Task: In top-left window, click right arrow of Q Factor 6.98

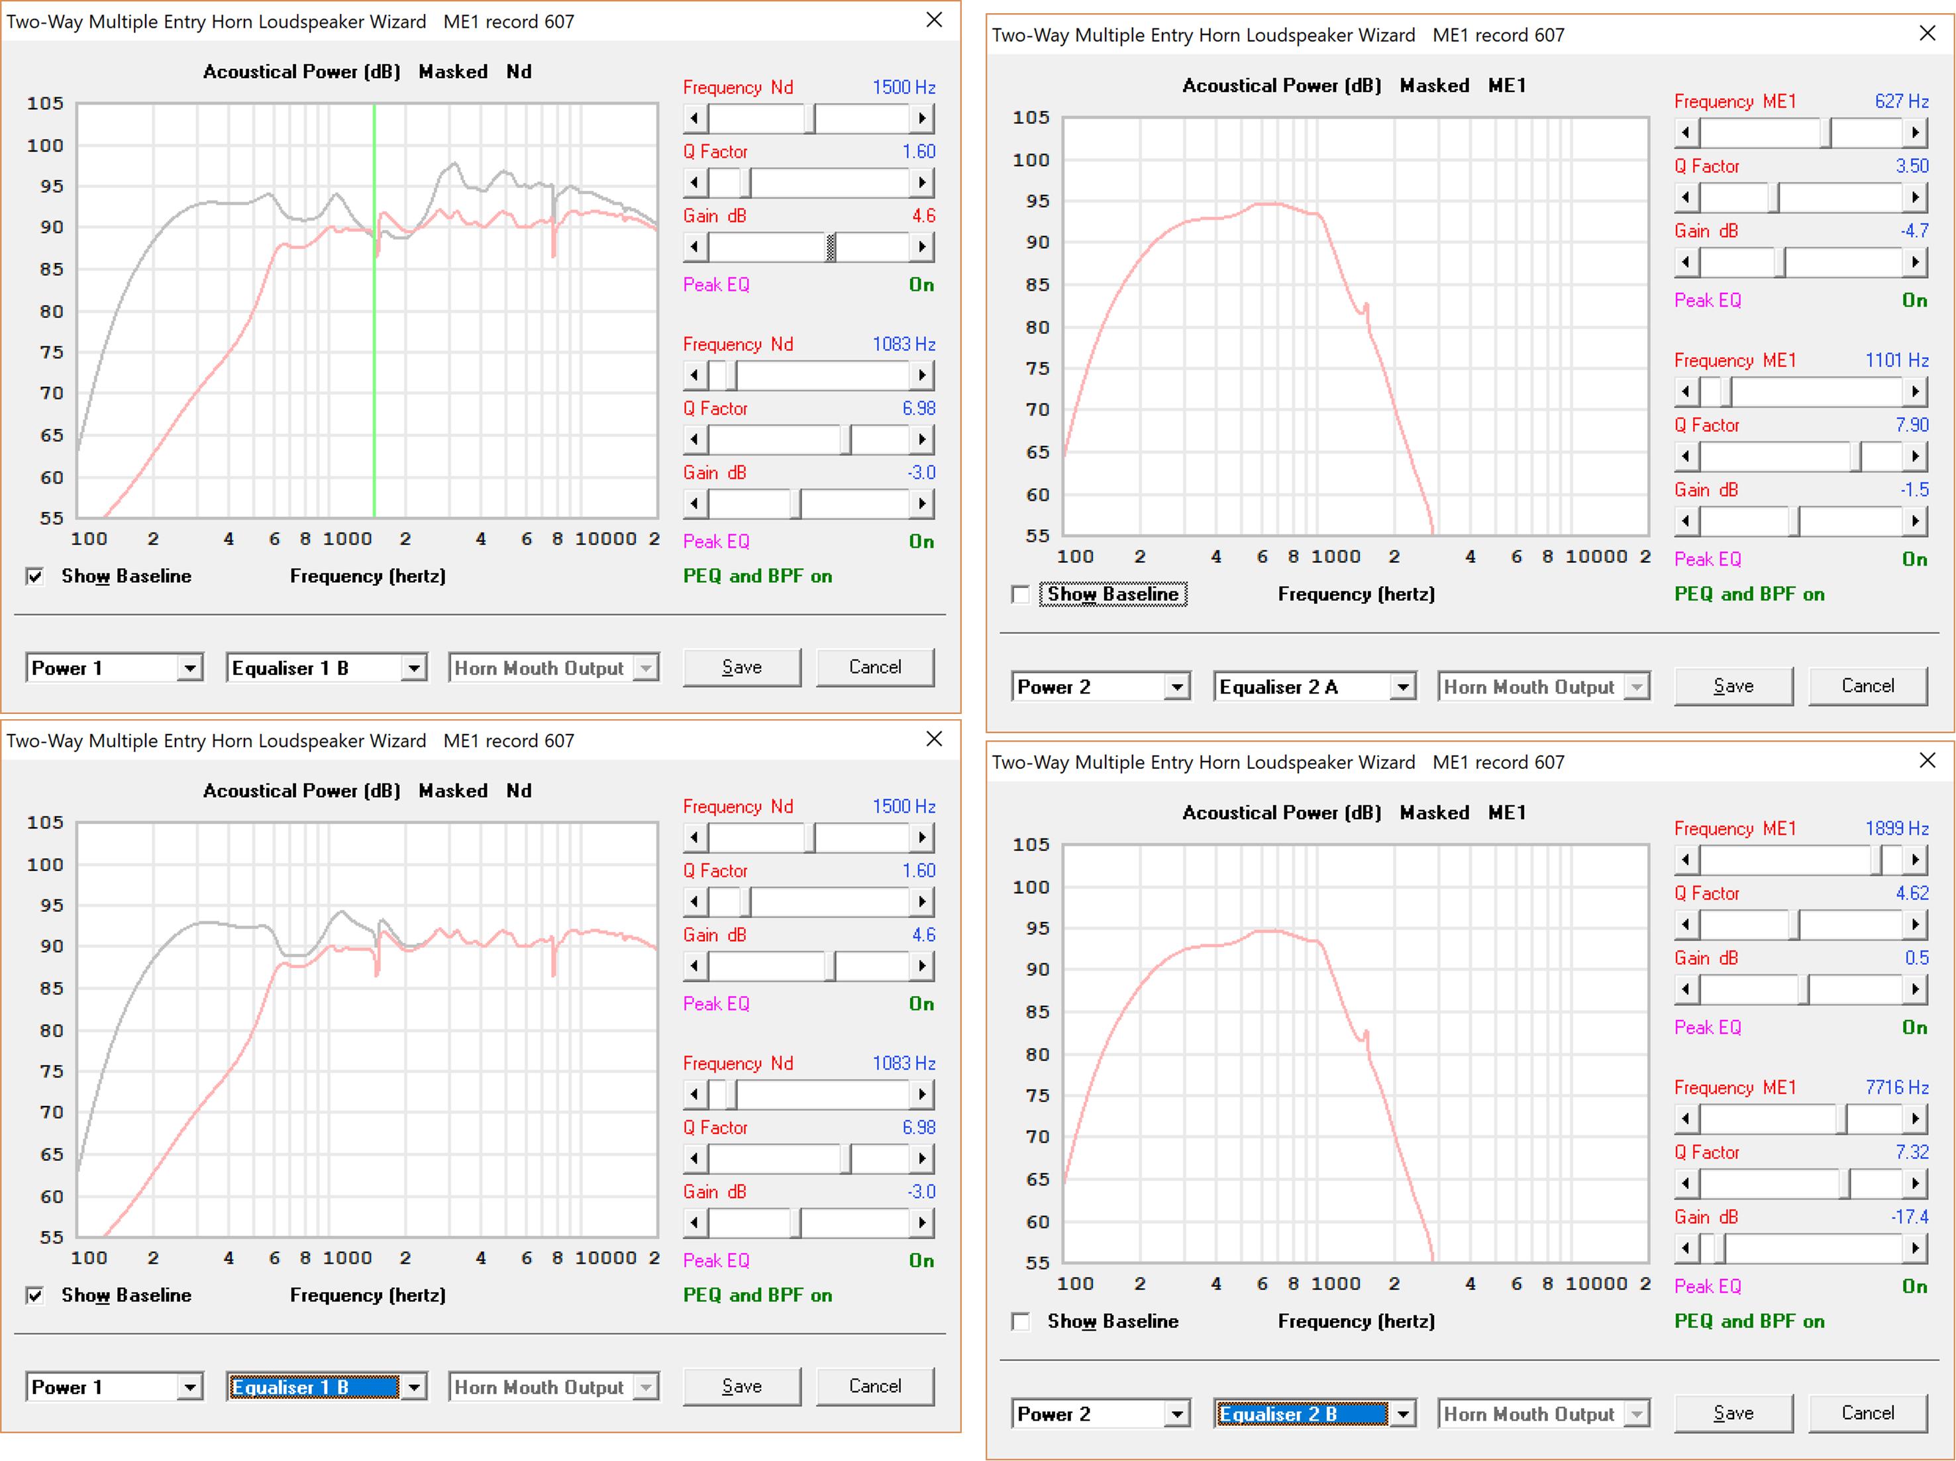Action: click(922, 440)
